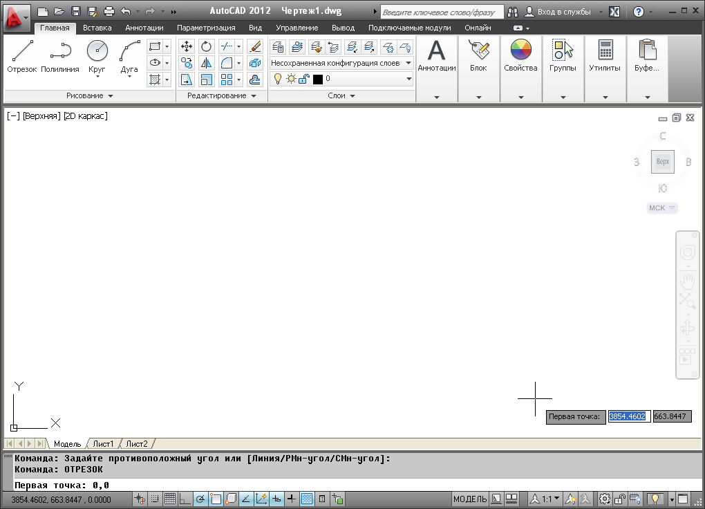
Task: Open the layer configuration dropdown
Action: click(x=408, y=63)
